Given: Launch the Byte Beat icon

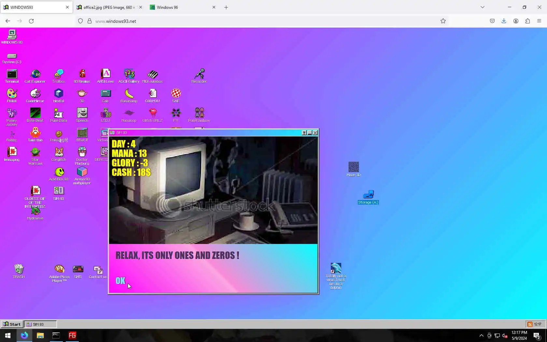Looking at the screenshot, I should tap(35, 115).
